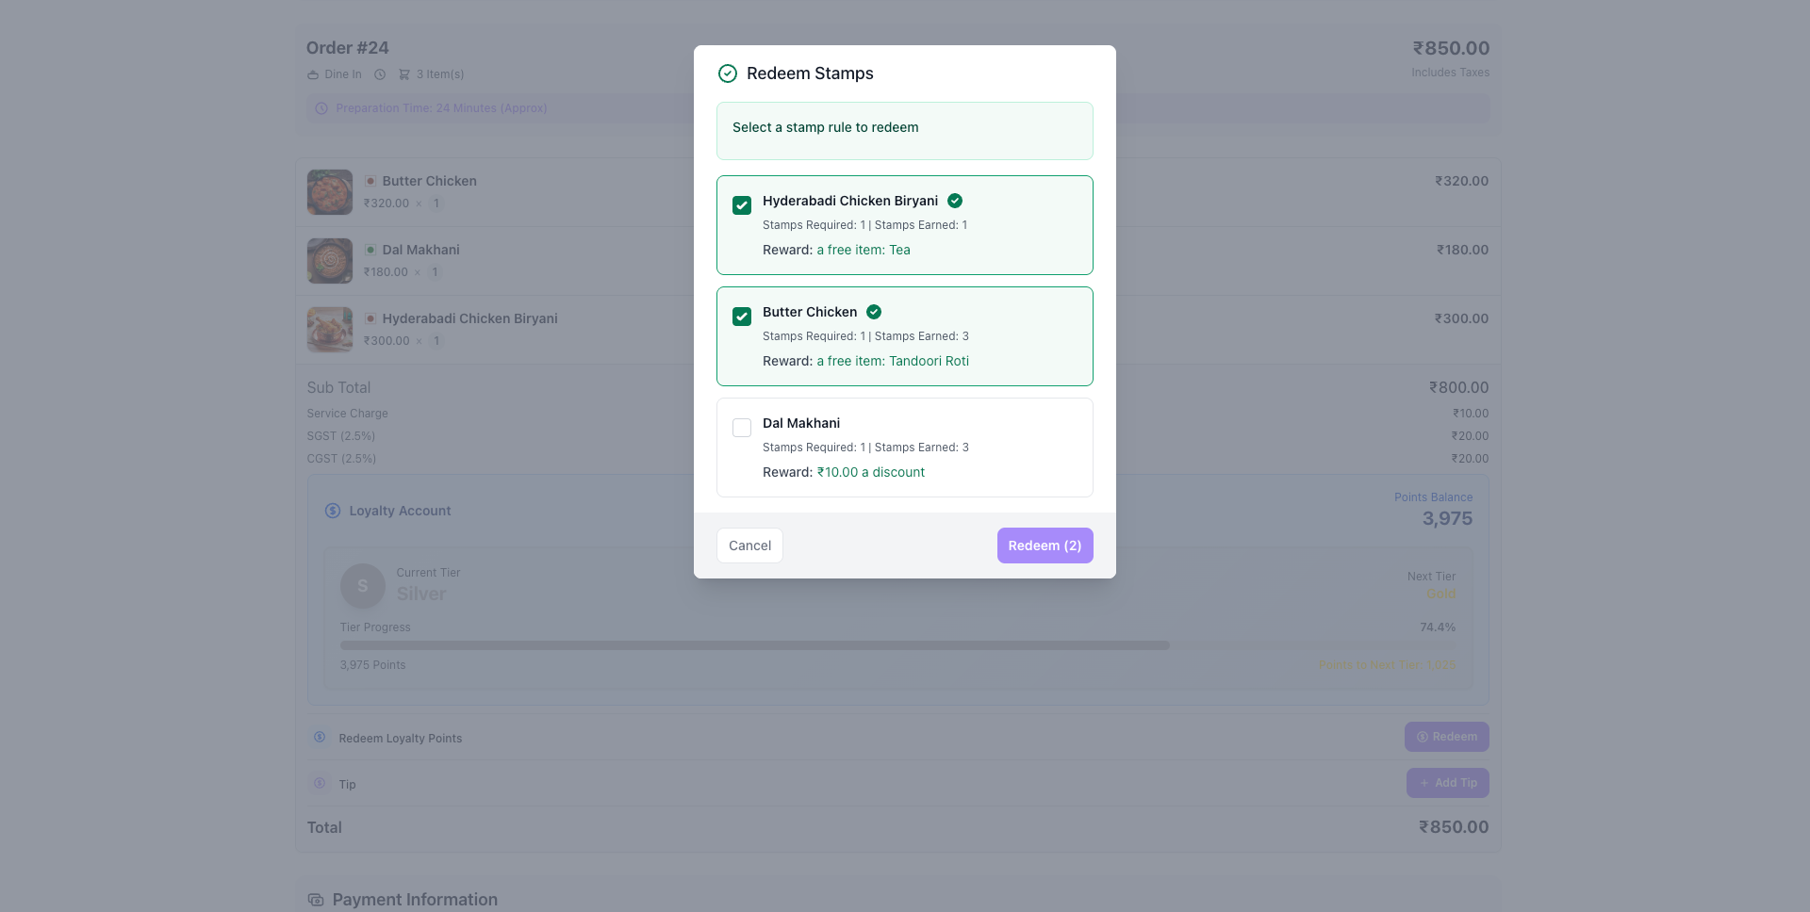Click the Silver tier avatar badge
This screenshot has width=1810, height=912.
[362, 586]
